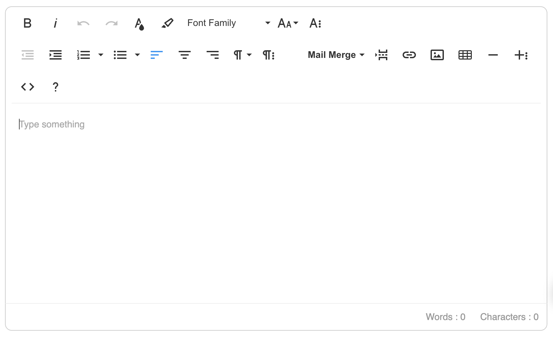Open paragraph format menu
Viewport: 553px width, 338px height.
(x=242, y=55)
